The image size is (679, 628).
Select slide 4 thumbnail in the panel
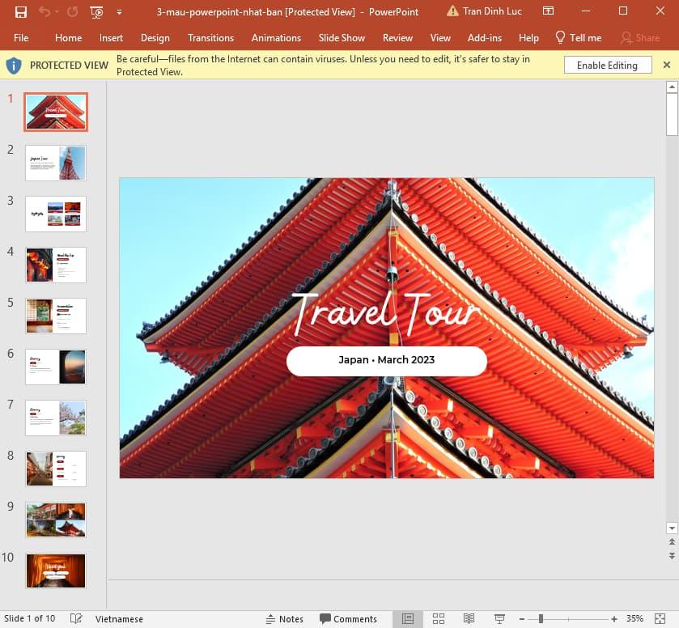(55, 265)
